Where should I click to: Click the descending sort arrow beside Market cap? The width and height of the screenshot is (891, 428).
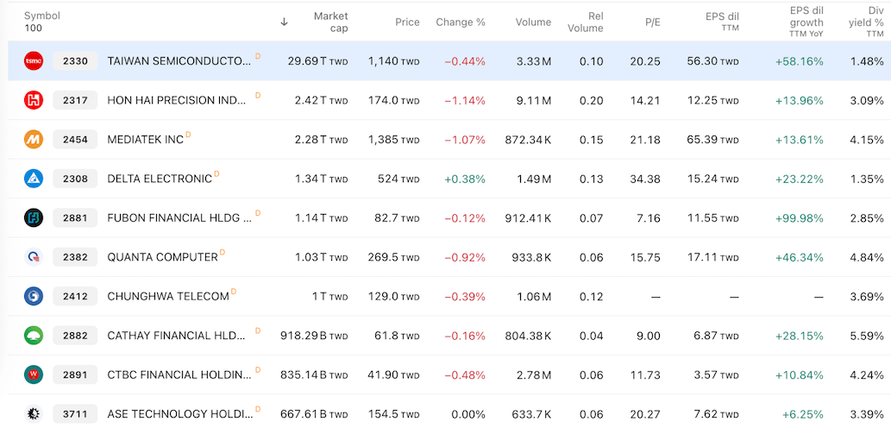coord(284,22)
